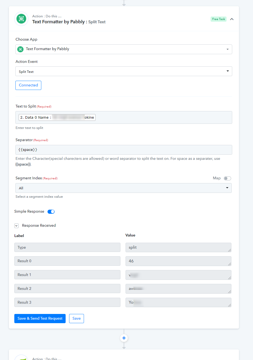Toggle the Map switch for Segment Index
Image resolution: width=253 pixels, height=360 pixels.
coord(227,178)
